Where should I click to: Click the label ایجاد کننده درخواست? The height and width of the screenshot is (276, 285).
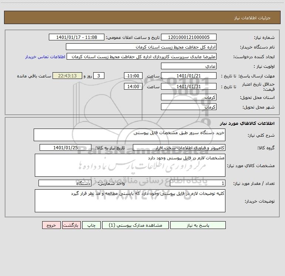click(x=254, y=57)
